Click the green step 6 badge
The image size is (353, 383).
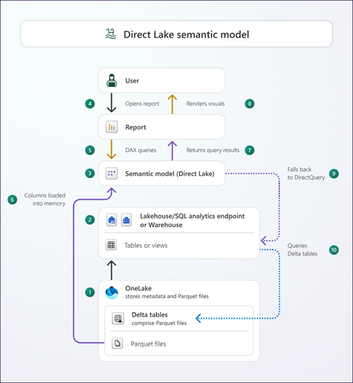pyautogui.click(x=13, y=199)
